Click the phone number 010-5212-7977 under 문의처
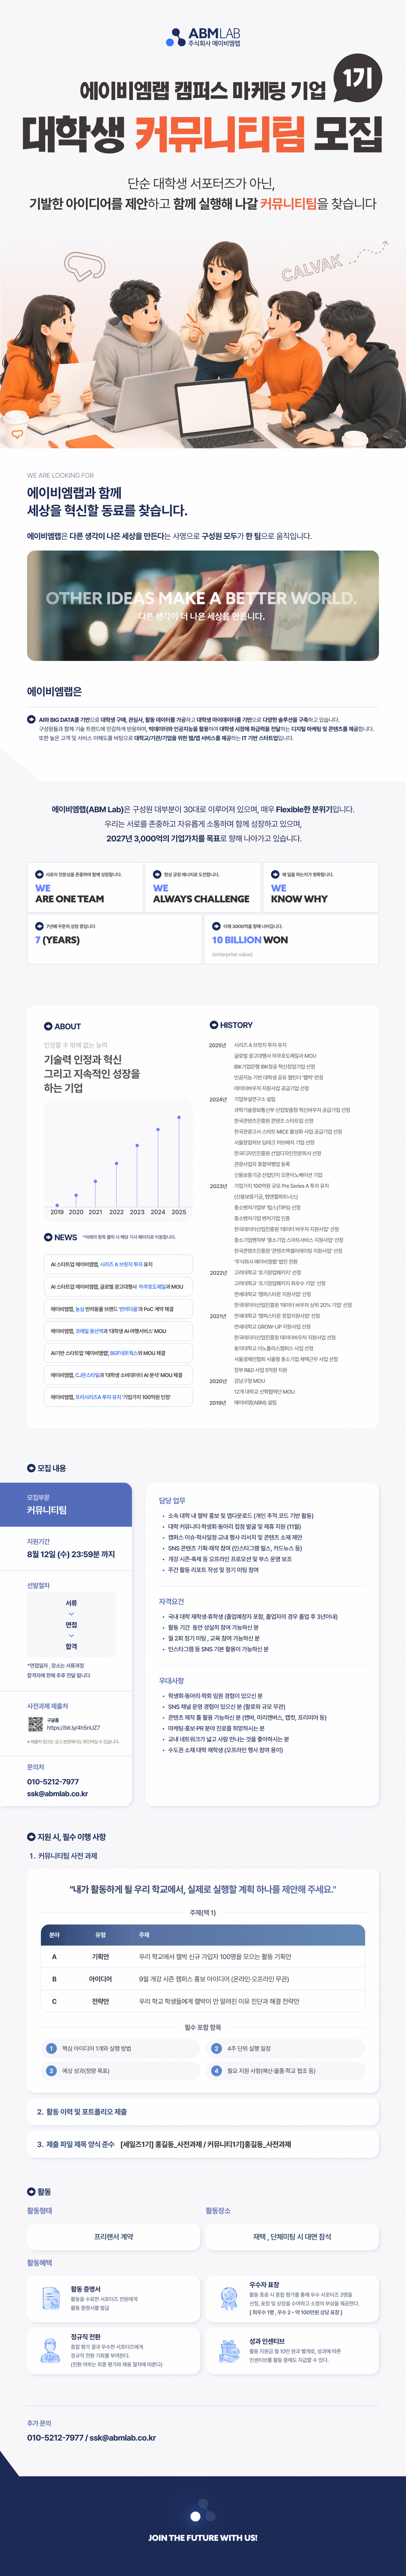The width and height of the screenshot is (406, 2576). coord(53,1782)
